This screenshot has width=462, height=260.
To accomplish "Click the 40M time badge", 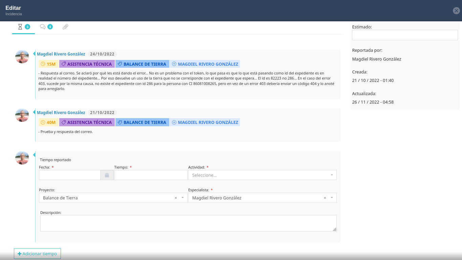I will click(48, 122).
